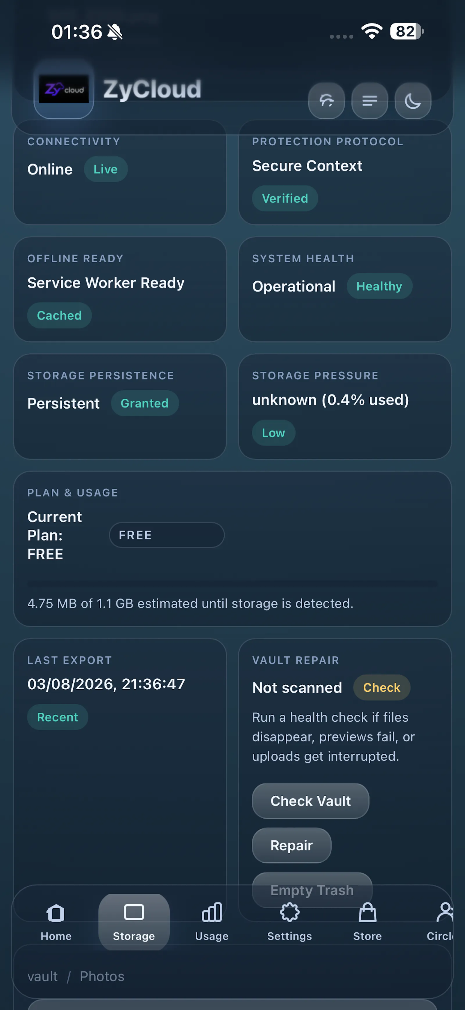
Task: Click the storage usage progress bar
Action: [233, 584]
